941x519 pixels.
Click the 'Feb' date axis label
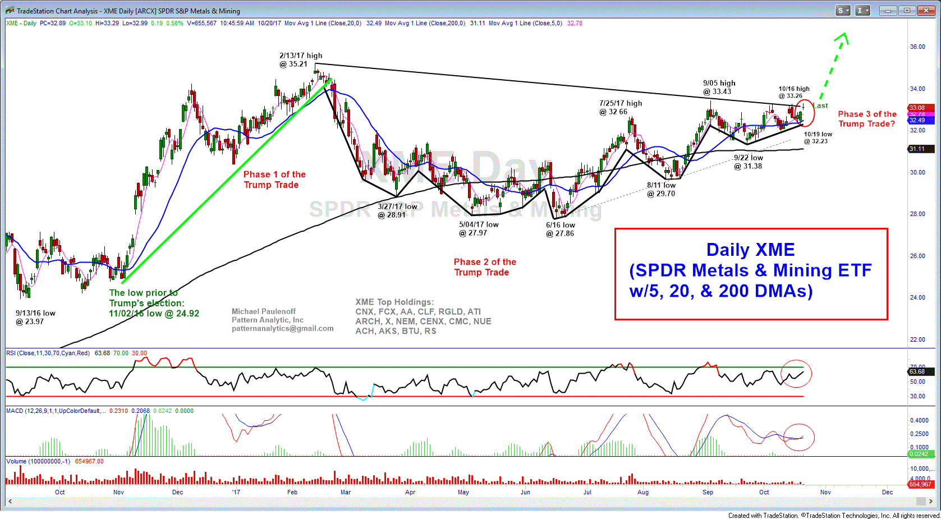(x=292, y=492)
